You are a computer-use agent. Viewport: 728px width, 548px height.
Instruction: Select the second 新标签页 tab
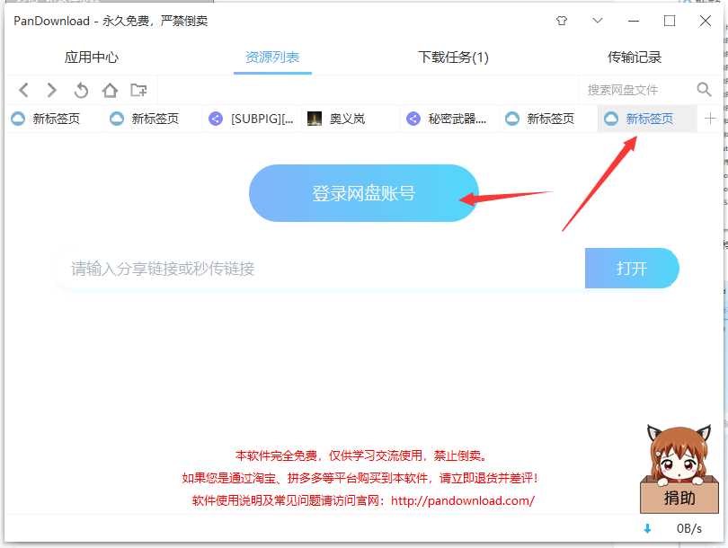(153, 119)
